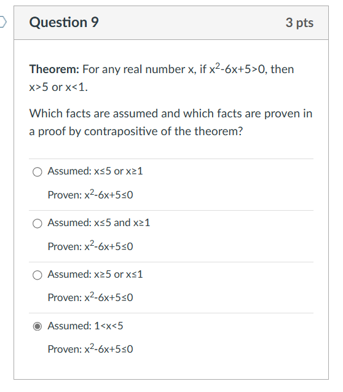Flag Question 9 using the bookmark icon
The height and width of the screenshot is (392, 343).
click(x=2, y=22)
